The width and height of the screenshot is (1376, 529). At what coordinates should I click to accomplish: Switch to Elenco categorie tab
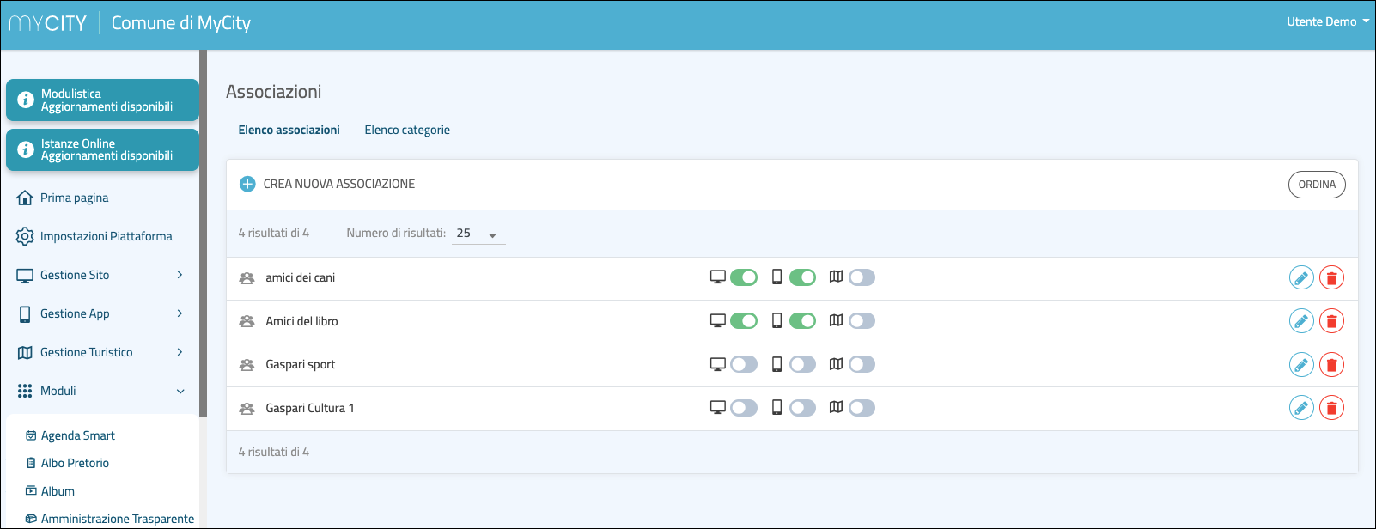[x=407, y=130]
